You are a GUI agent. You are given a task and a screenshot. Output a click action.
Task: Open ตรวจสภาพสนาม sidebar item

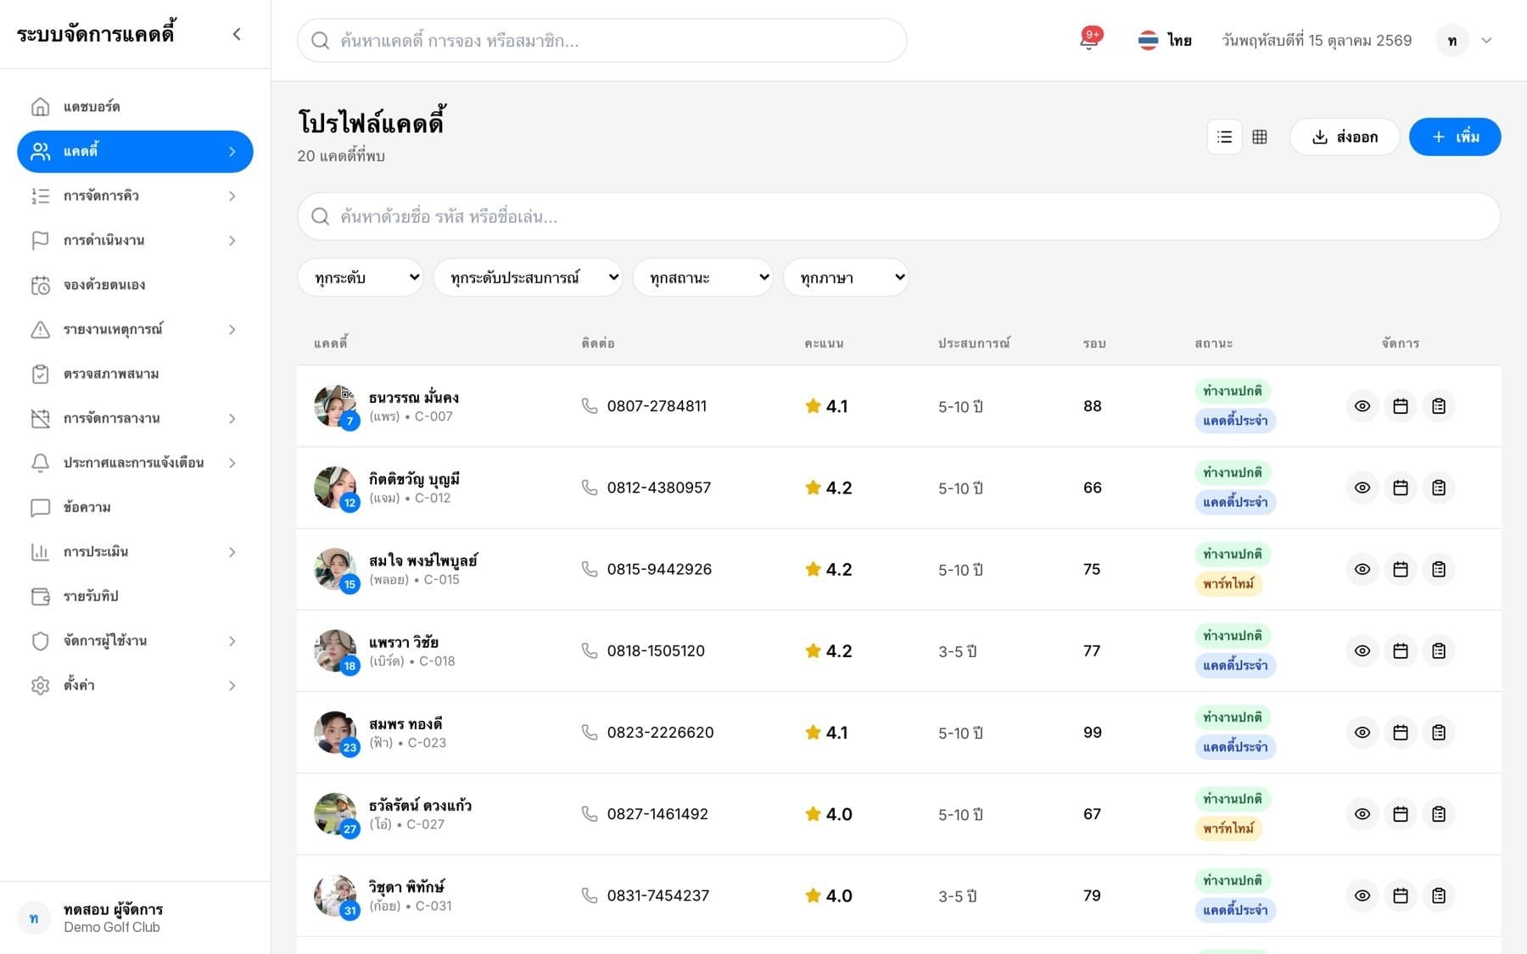click(135, 374)
